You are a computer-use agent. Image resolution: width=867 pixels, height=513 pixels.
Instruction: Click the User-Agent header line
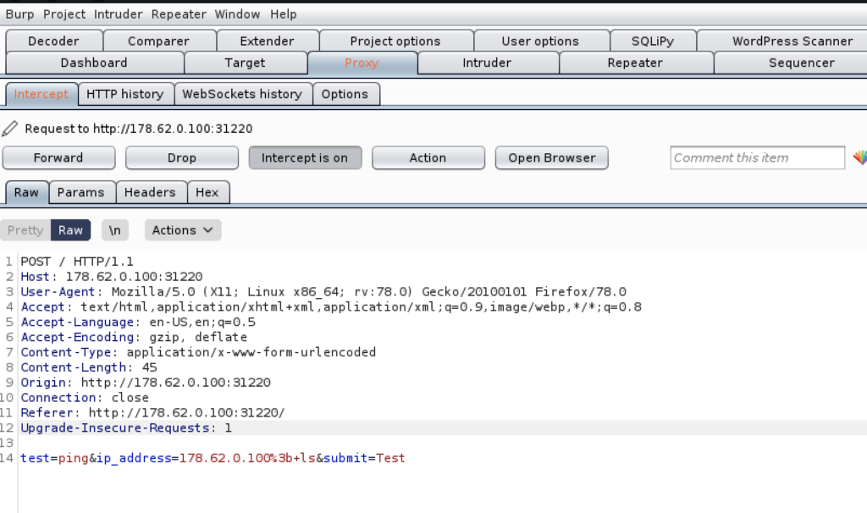click(323, 292)
